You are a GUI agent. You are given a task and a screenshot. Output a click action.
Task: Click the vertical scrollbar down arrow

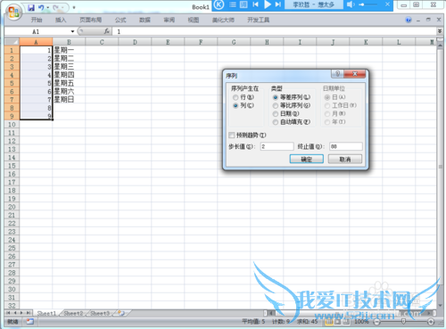point(440,305)
